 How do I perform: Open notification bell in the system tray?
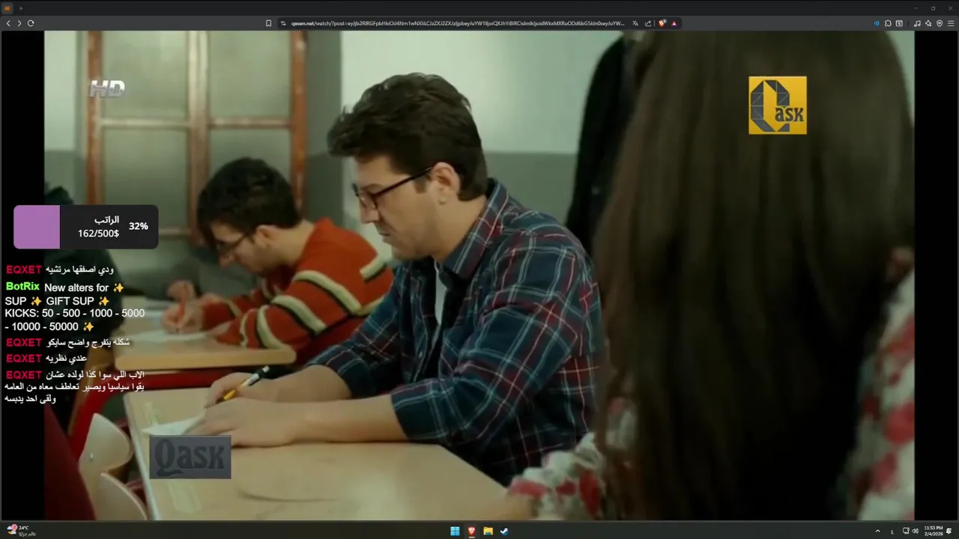tap(949, 532)
